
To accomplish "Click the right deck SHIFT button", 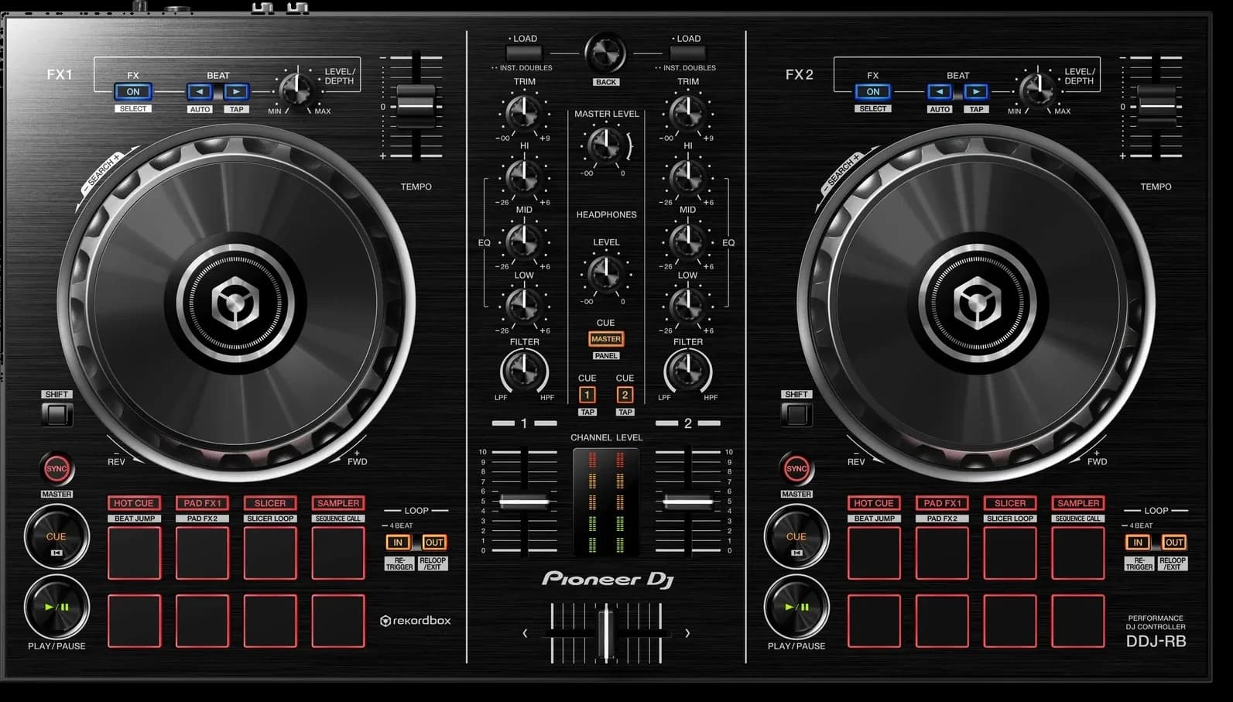I will click(x=796, y=414).
